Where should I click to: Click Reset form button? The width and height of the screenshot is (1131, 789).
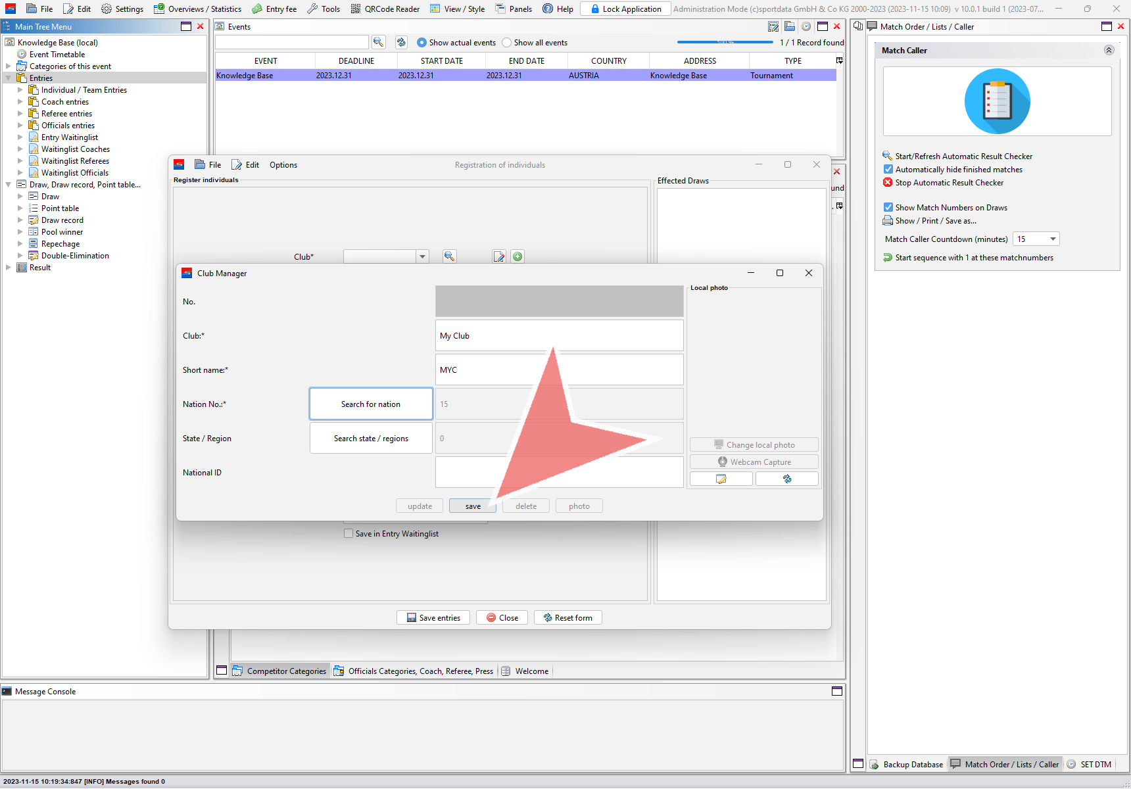[568, 617]
